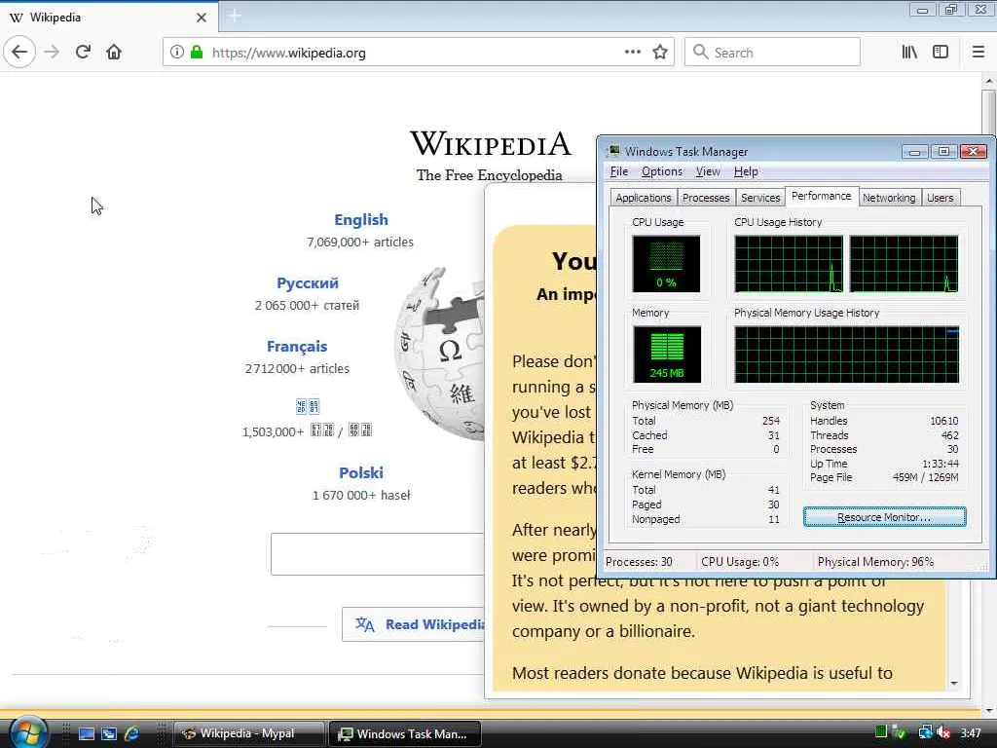Close the Wikipedia browser tab
This screenshot has height=748, width=997.
(202, 18)
